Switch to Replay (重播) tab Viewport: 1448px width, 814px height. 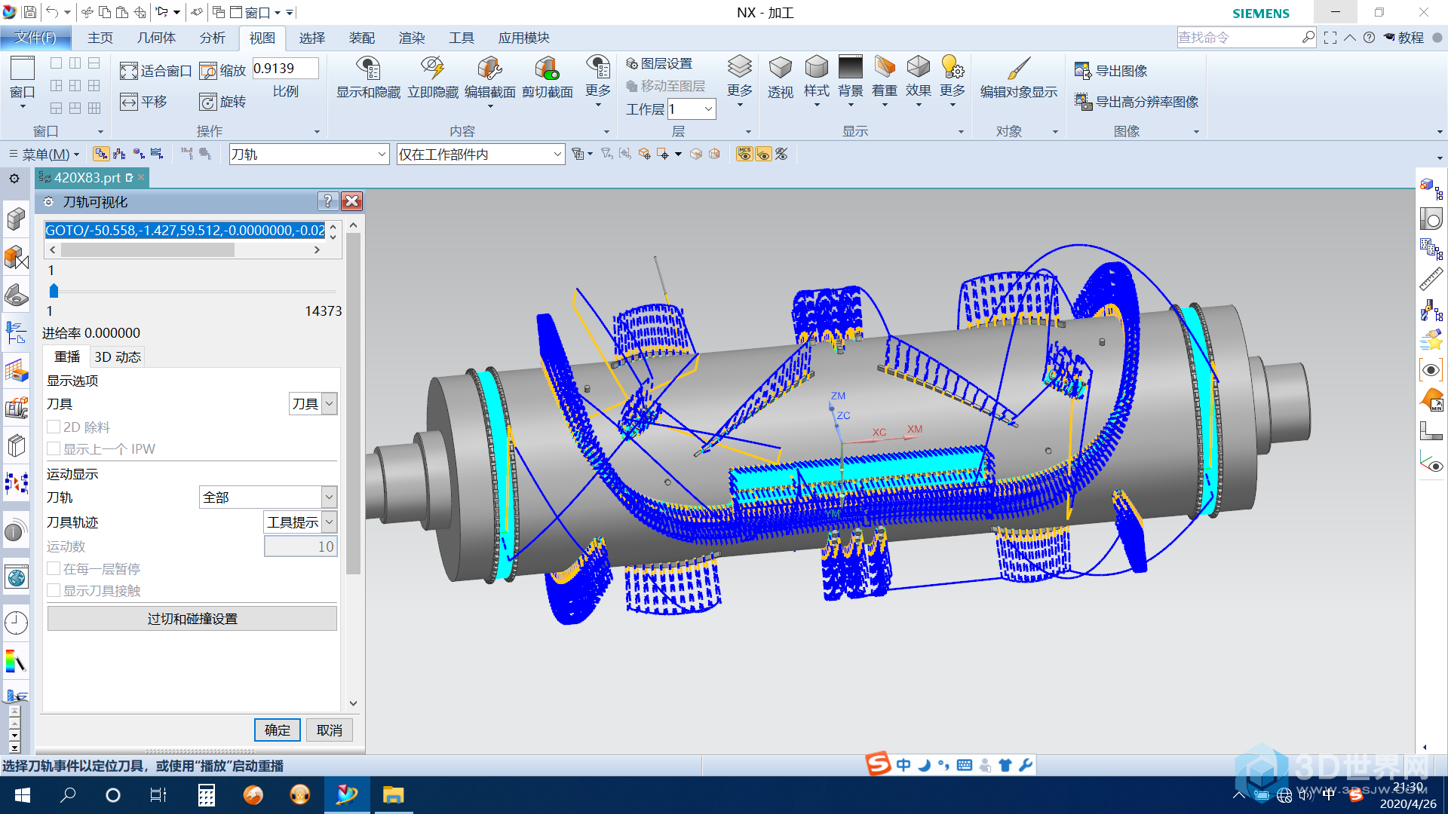67,357
